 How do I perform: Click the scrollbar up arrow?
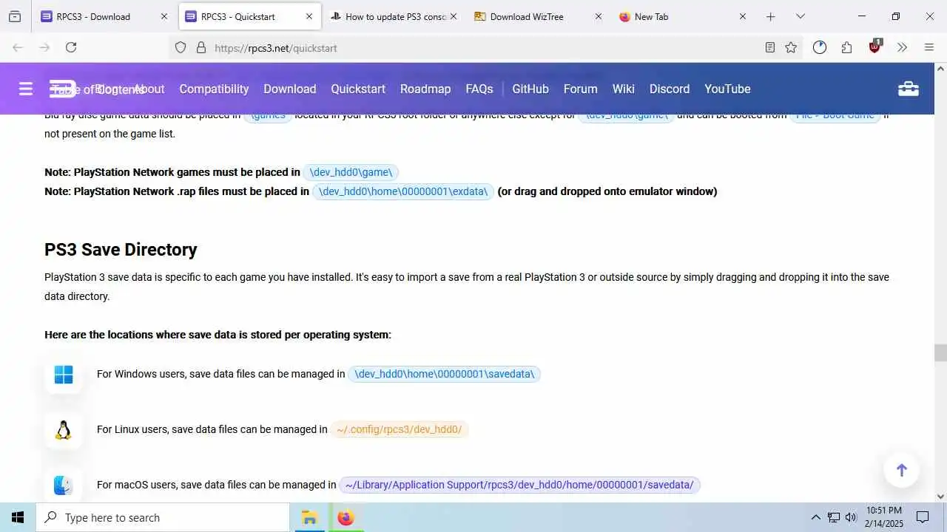[x=940, y=68]
